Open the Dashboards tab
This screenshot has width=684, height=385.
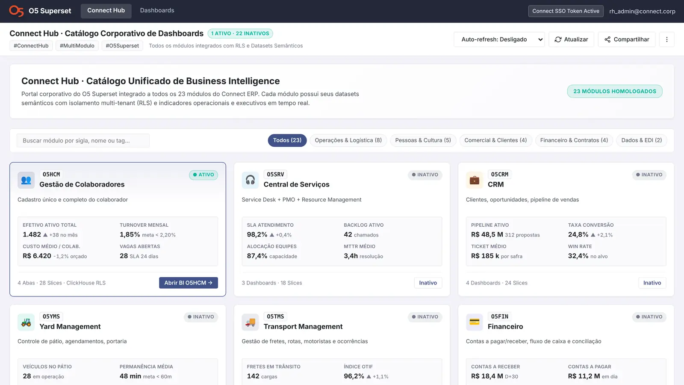click(x=157, y=11)
